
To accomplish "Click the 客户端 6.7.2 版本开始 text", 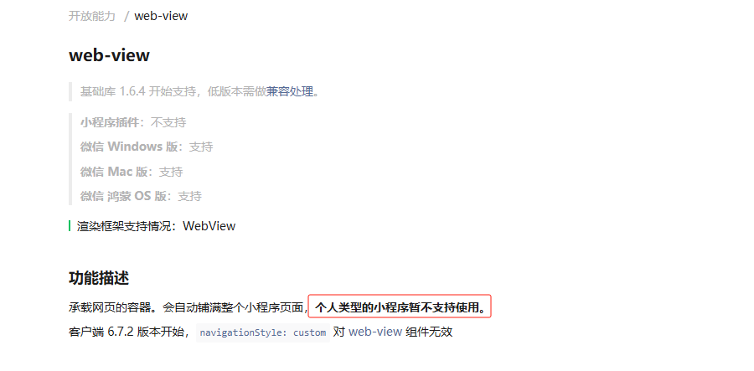I will coord(130,332).
